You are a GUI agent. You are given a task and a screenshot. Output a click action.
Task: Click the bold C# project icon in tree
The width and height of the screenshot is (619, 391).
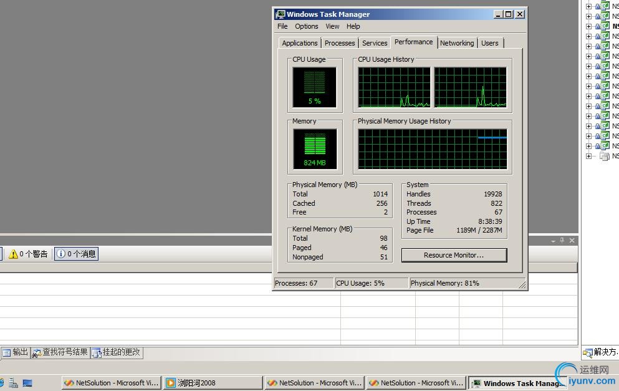point(605,26)
